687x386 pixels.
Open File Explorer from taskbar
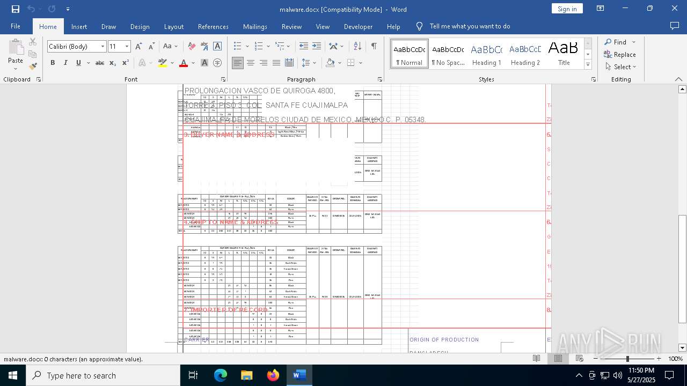click(247, 375)
